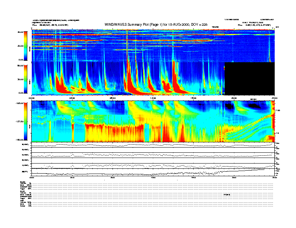296x228 pixels.
Task: Click the 24:00 tick label under RAD1 panel
Action: (x=274, y=98)
